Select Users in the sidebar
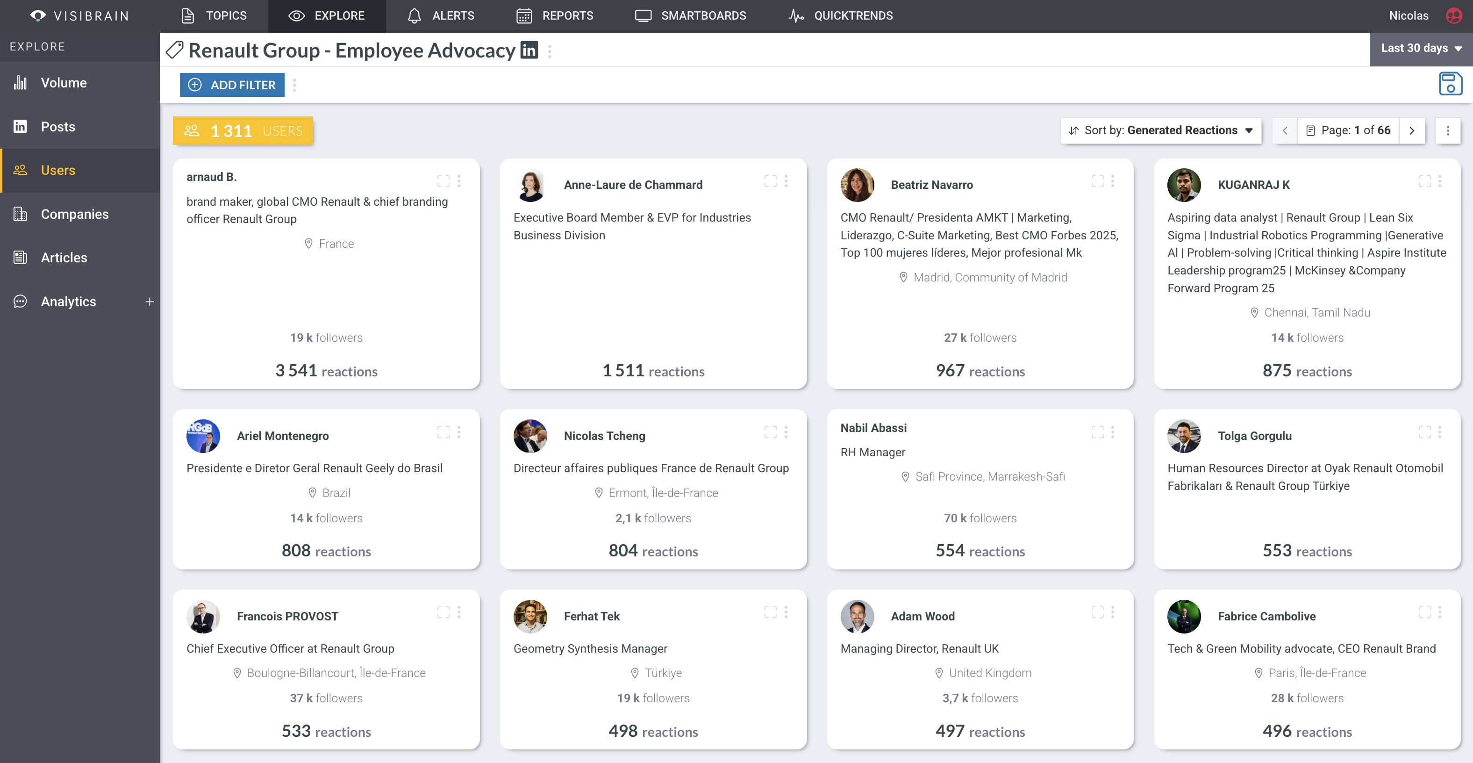This screenshot has height=763, width=1473. coord(79,170)
